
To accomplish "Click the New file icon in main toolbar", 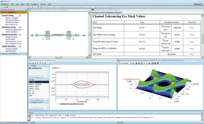I will pyautogui.click(x=2, y=7).
